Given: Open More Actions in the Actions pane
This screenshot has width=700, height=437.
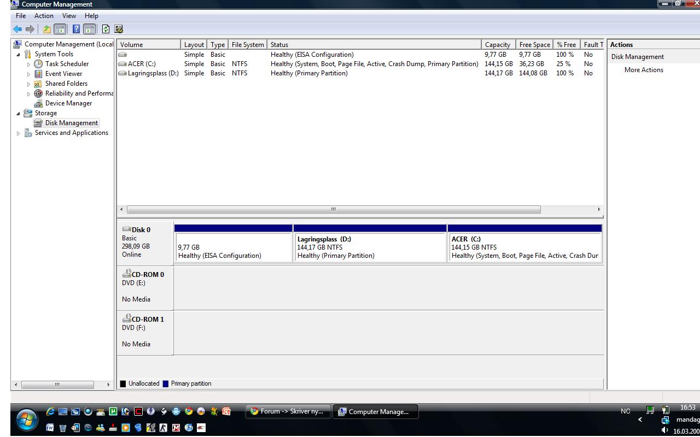Looking at the screenshot, I should tap(644, 70).
